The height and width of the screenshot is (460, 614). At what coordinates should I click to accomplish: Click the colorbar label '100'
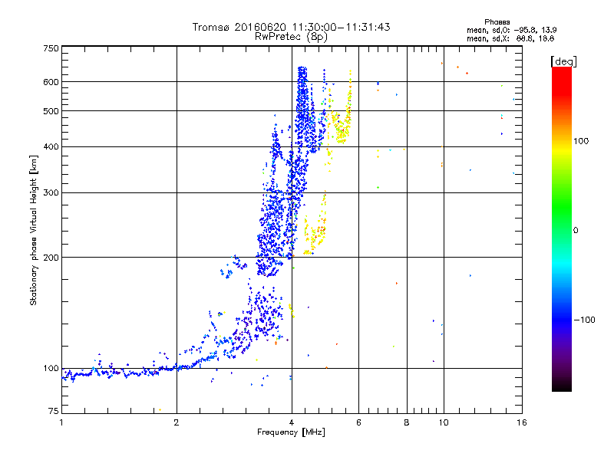tap(581, 141)
